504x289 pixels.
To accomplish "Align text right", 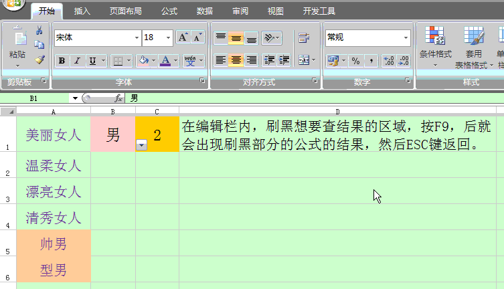I will 252,60.
